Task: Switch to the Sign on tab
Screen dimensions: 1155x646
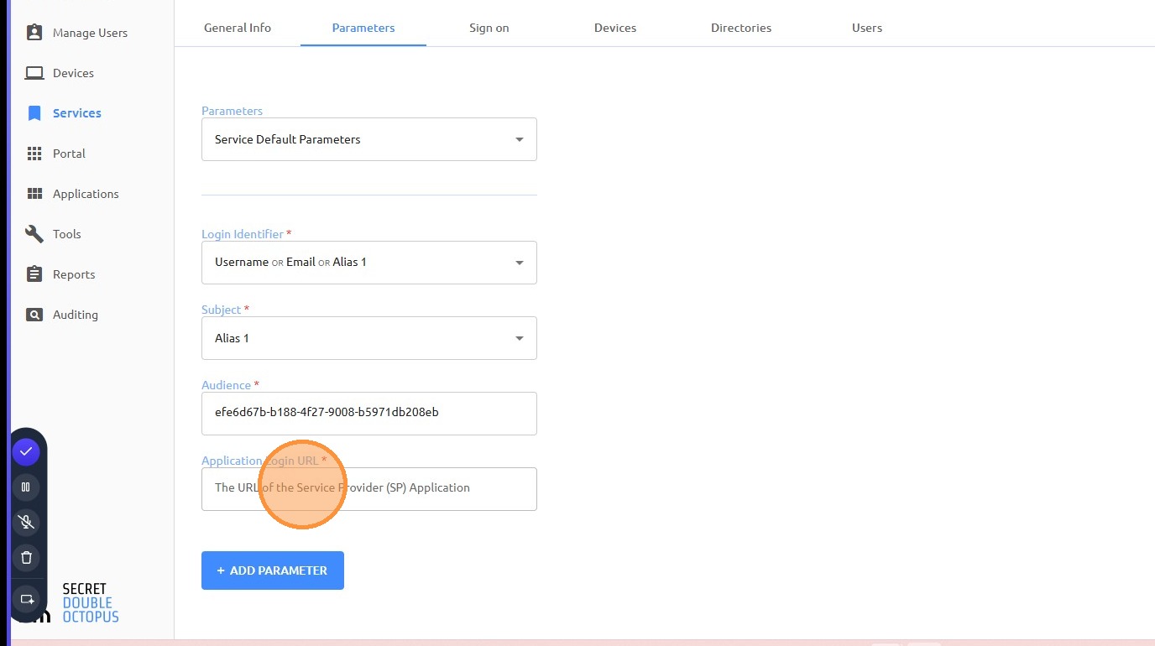Action: [x=489, y=28]
